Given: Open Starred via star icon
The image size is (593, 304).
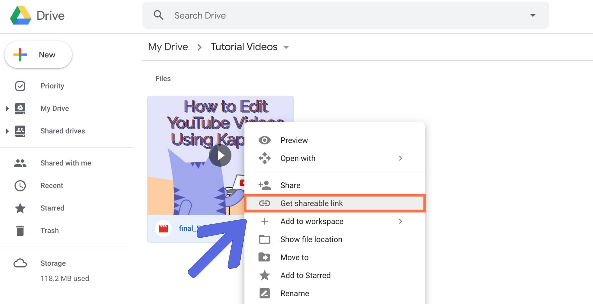Looking at the screenshot, I should (x=20, y=208).
